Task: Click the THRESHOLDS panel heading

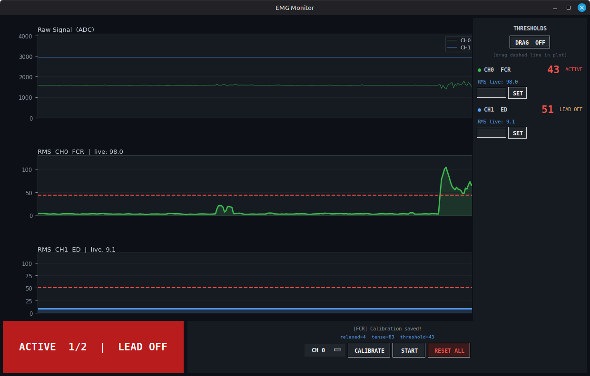Action: pos(530,28)
